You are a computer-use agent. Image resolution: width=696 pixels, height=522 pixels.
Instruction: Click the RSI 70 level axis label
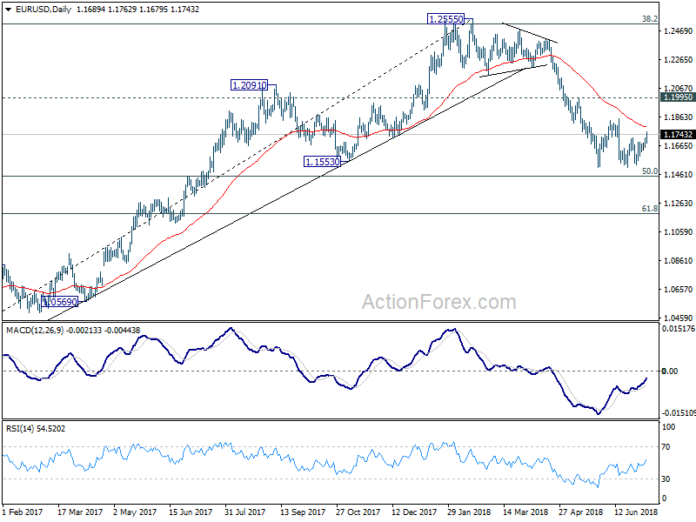coord(666,447)
